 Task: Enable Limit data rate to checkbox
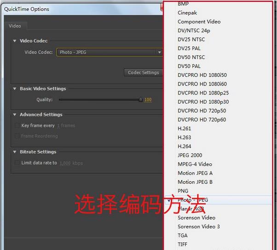click(17, 163)
